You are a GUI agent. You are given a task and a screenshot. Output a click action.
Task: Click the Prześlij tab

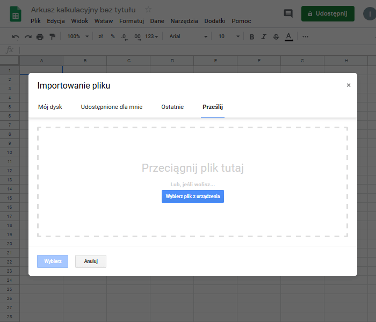(213, 107)
